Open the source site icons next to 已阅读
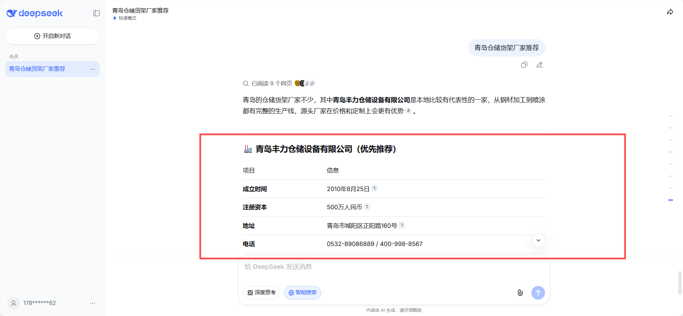The width and height of the screenshot is (683, 316). 305,84
